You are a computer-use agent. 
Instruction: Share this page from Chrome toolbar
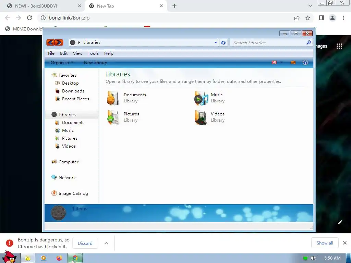(x=297, y=18)
